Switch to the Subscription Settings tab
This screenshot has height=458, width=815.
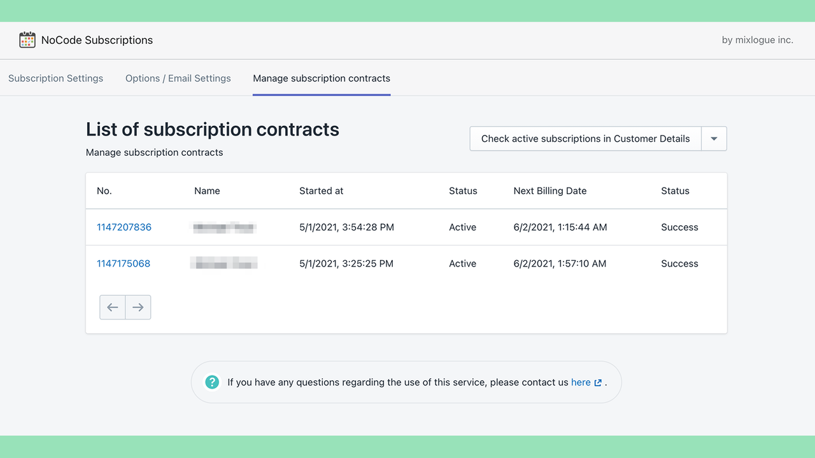pyautogui.click(x=55, y=78)
